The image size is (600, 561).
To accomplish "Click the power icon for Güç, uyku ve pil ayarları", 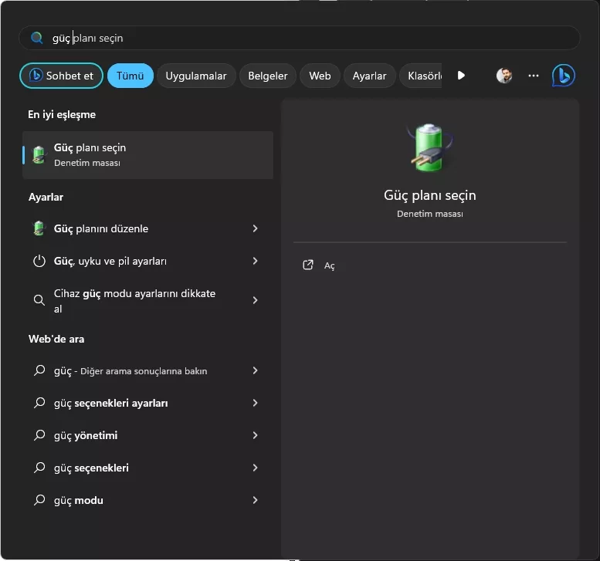I will tap(39, 261).
